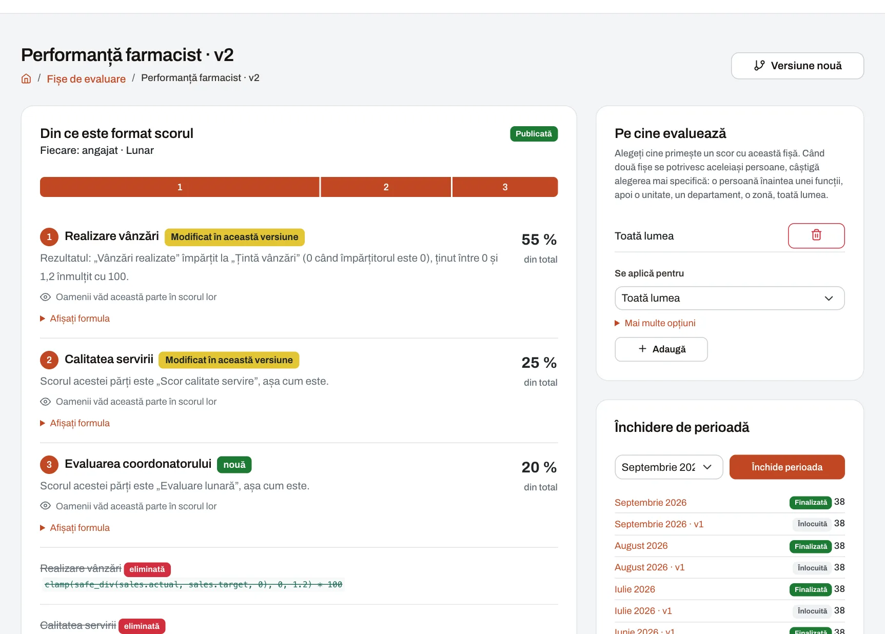Open the Fișe de evaluare breadcrumb link
This screenshot has width=885, height=634.
[x=86, y=79]
